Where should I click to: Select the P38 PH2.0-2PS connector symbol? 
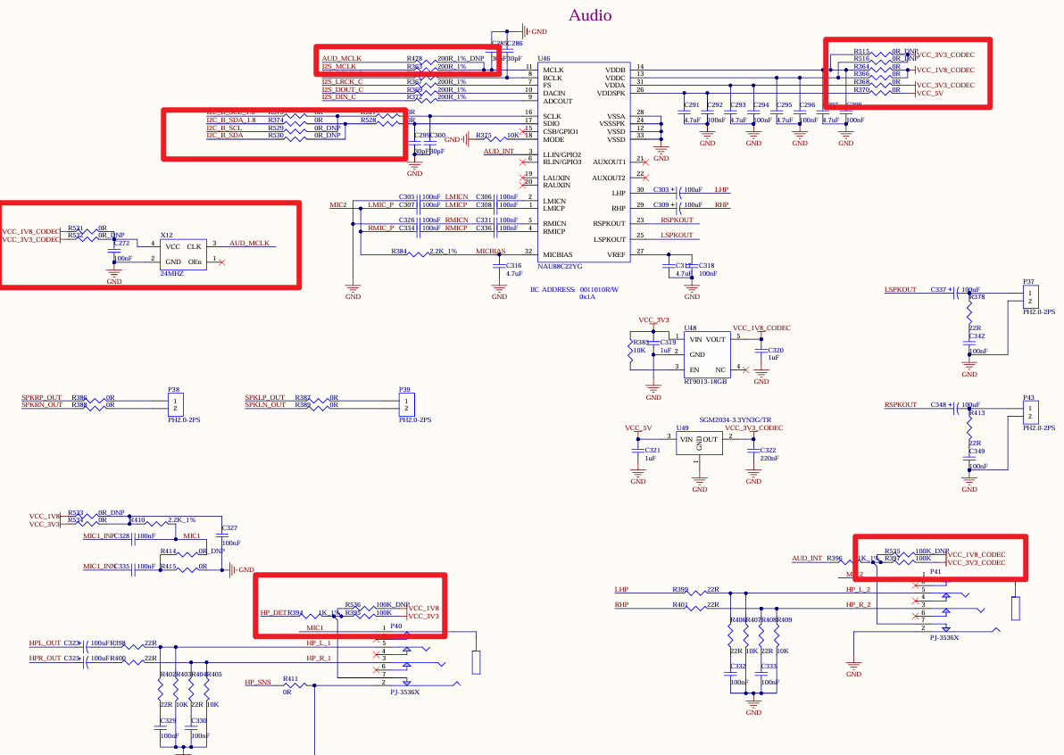[174, 404]
